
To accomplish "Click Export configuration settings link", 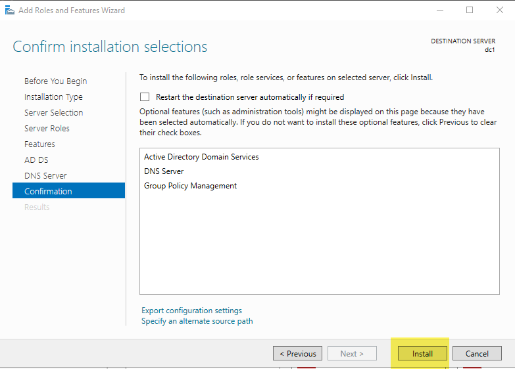I will [x=191, y=311].
